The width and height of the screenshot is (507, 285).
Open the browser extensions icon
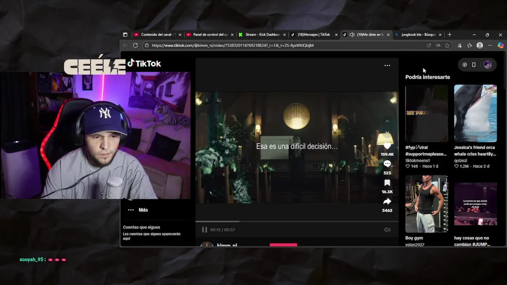pos(459,46)
